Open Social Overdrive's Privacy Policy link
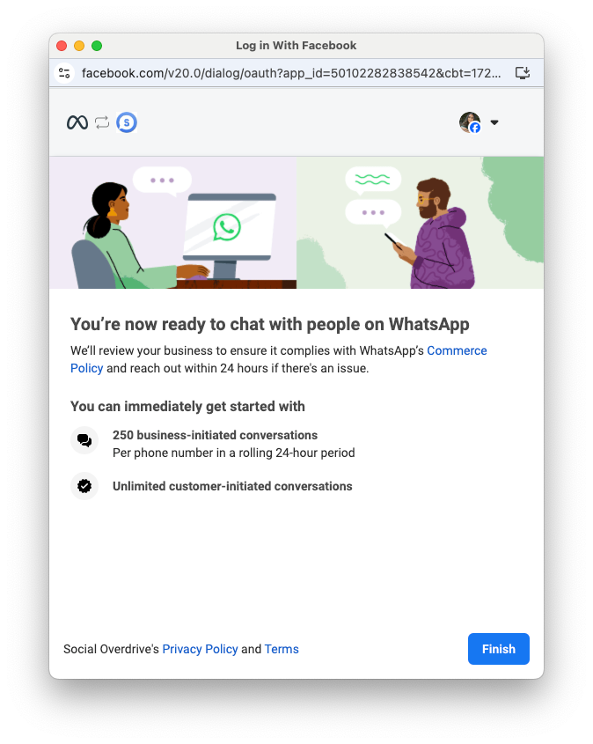 tap(200, 649)
